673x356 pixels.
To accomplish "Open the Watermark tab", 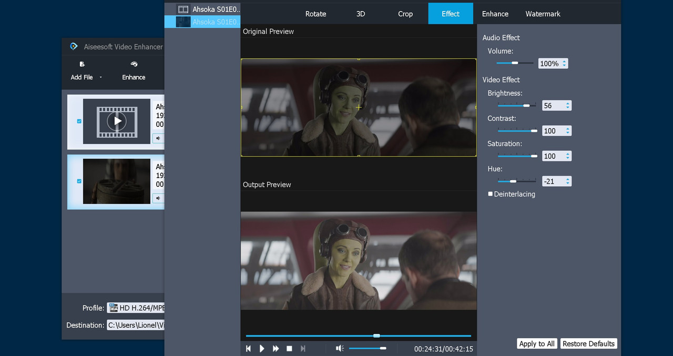I will point(543,14).
